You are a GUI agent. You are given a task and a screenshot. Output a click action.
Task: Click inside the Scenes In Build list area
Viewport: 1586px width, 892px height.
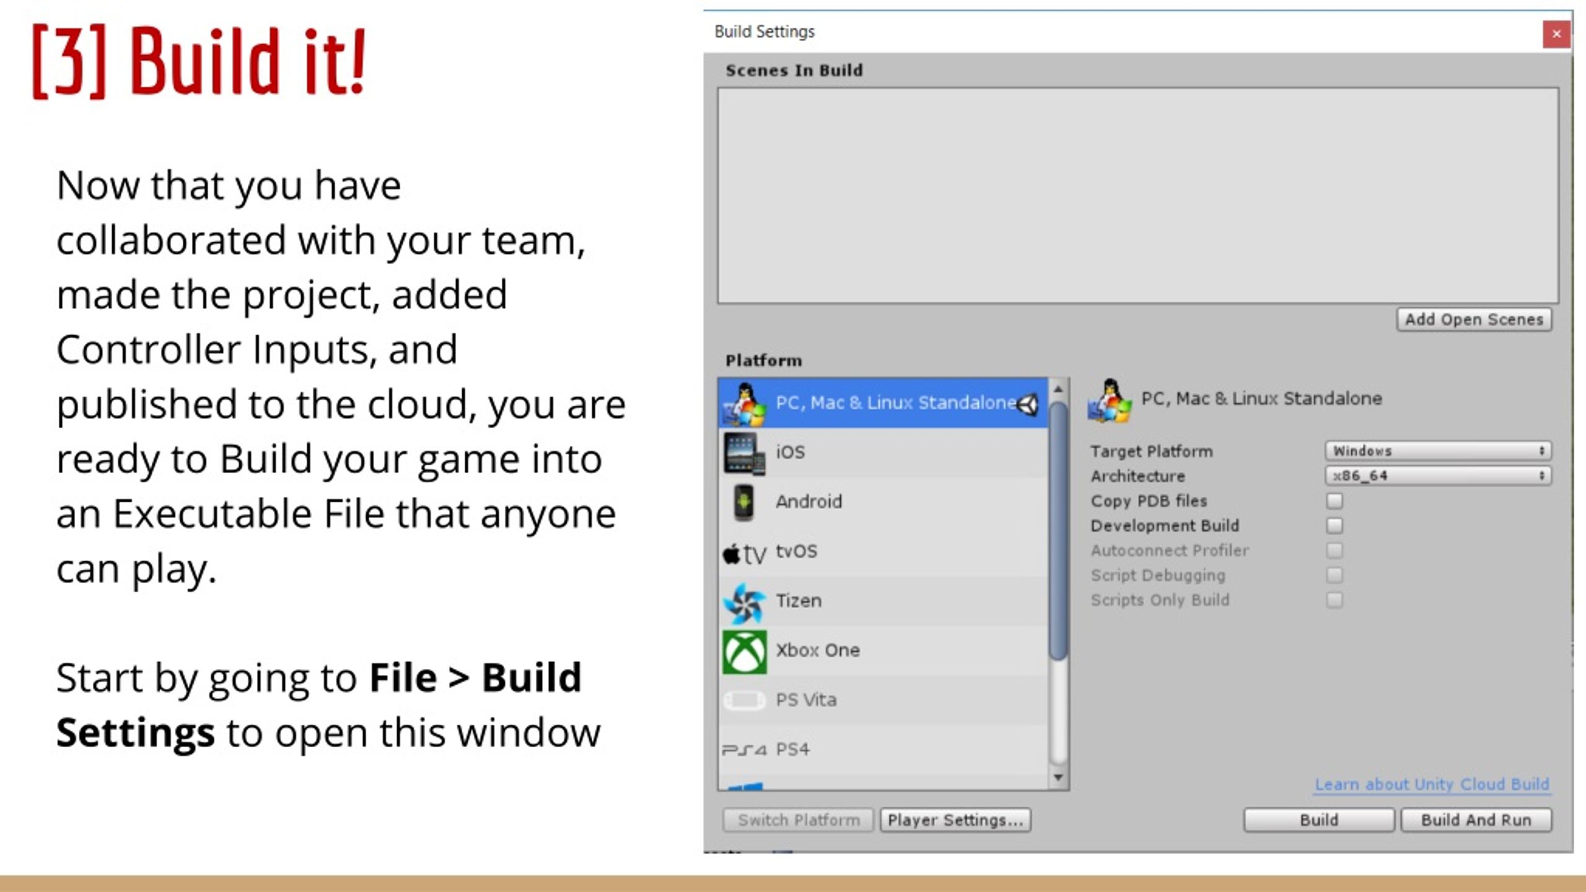1138,196
